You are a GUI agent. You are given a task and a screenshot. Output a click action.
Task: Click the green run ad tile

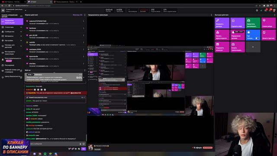253,23
